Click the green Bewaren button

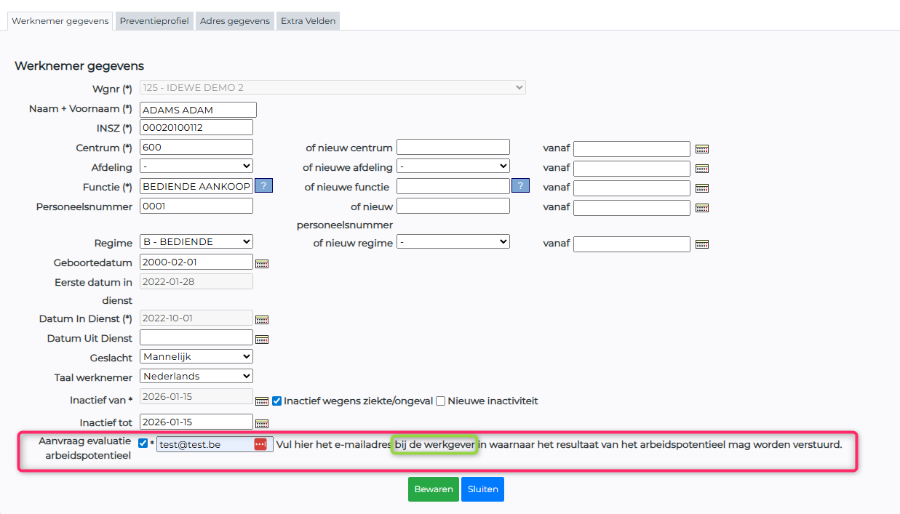[x=434, y=489]
